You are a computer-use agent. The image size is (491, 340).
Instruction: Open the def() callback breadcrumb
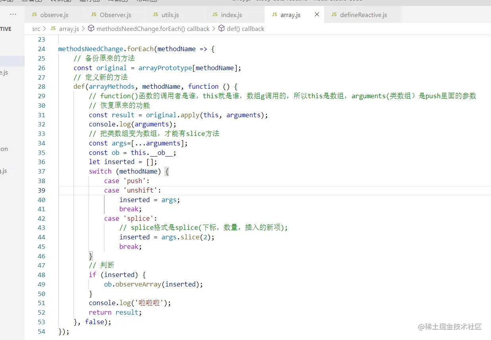tap(245, 29)
